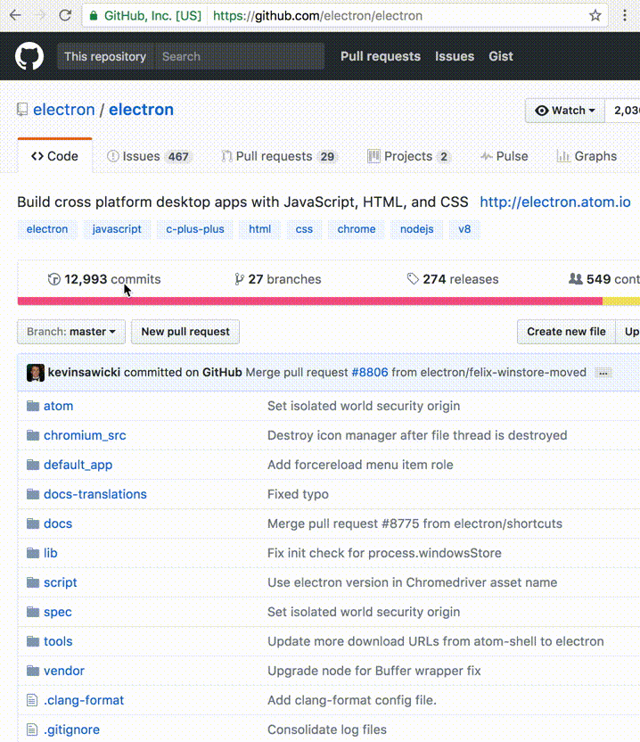This screenshot has width=640, height=742.
Task: Click the This repository search scope label
Action: 105,56
